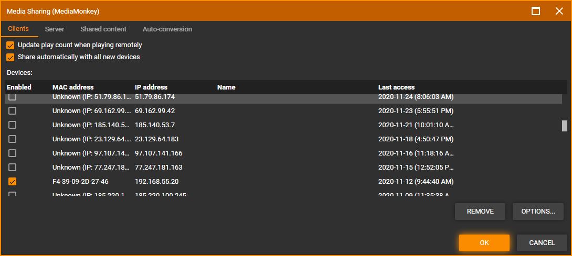Disable sharing for device F4-39-09-2D-27-46
Image resolution: width=572 pixels, height=256 pixels.
[12, 182]
